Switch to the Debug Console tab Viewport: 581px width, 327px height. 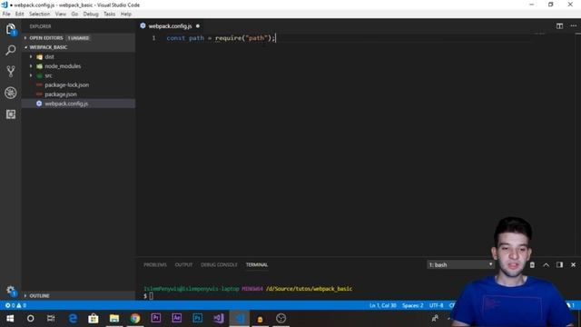(219, 264)
